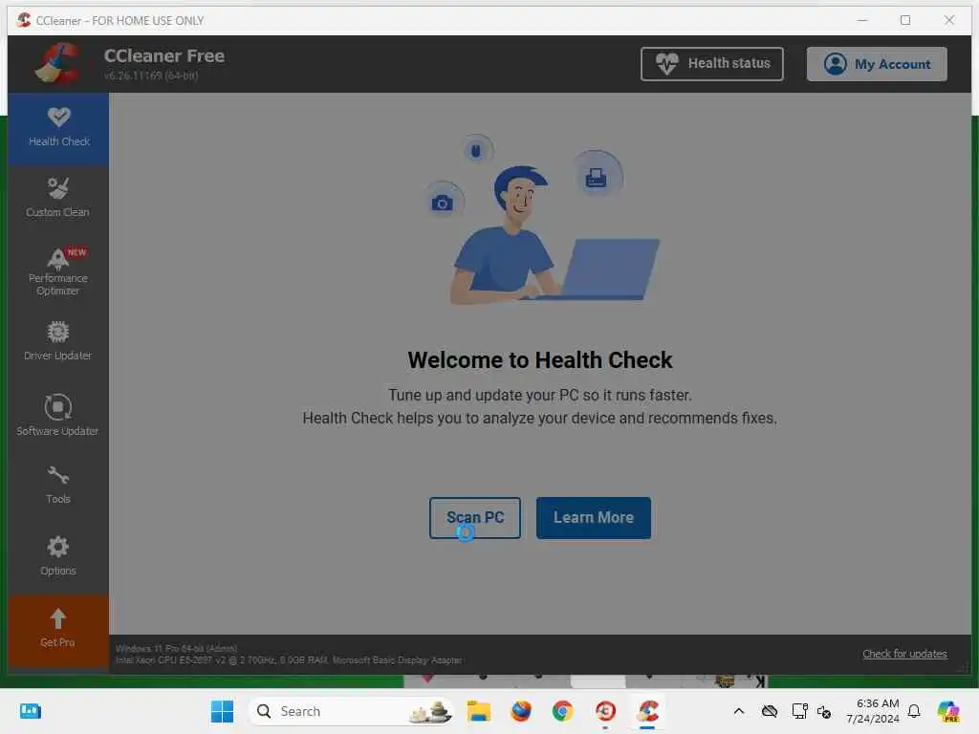Open the Windows Start menu

[x=222, y=711]
